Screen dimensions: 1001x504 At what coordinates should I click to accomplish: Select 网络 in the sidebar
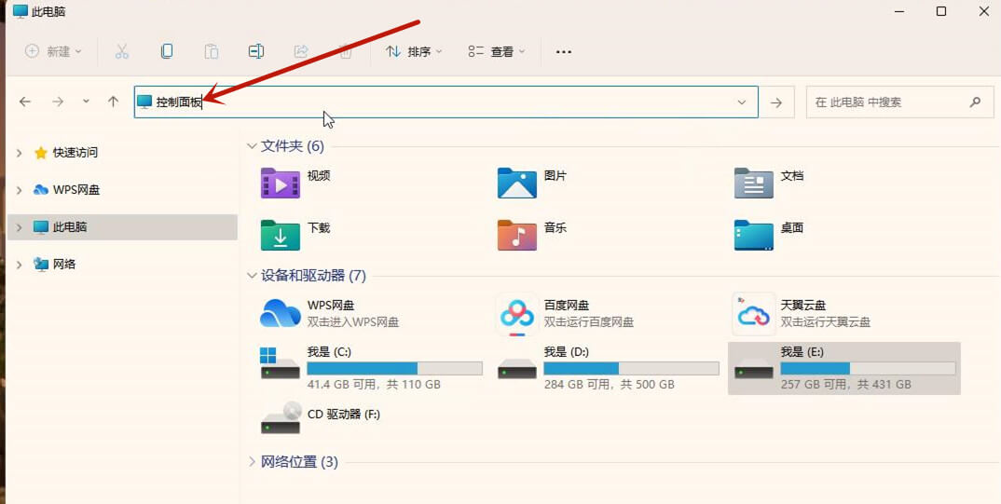tap(63, 265)
